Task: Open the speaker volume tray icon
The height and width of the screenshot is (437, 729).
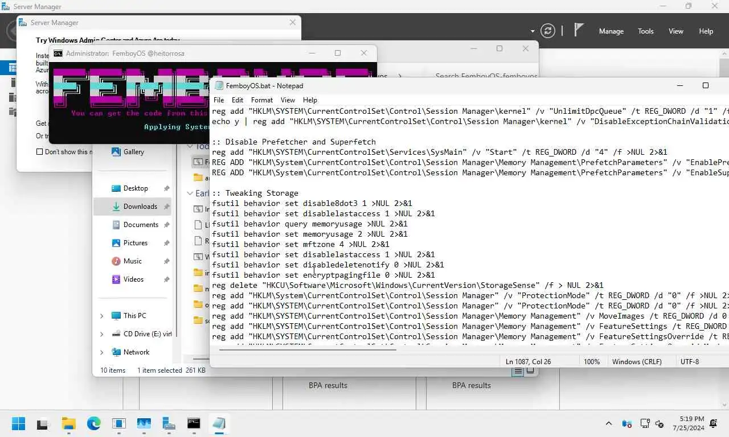Action: point(660,424)
